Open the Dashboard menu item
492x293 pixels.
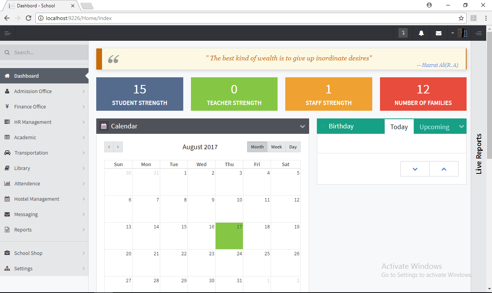(44, 76)
